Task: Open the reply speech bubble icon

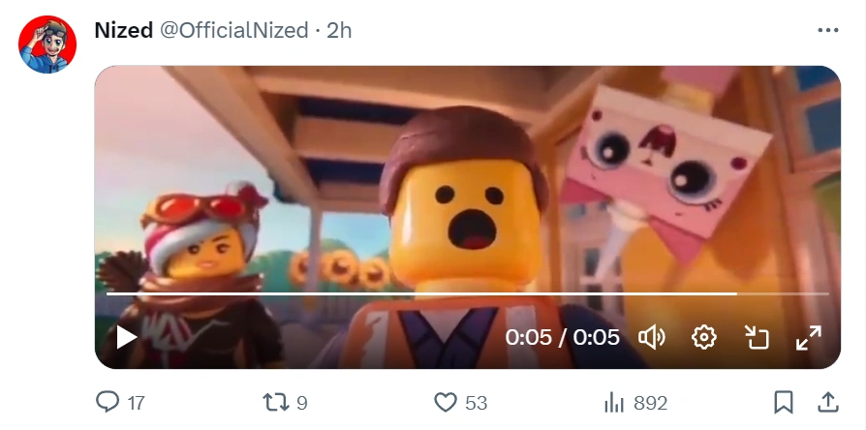Action: 108,402
